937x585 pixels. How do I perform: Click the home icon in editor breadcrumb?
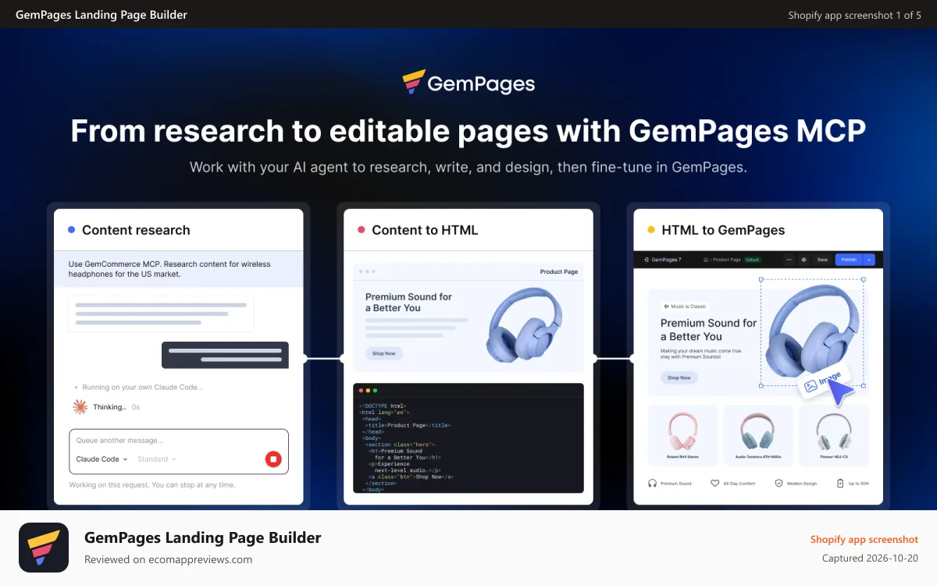[x=706, y=260]
